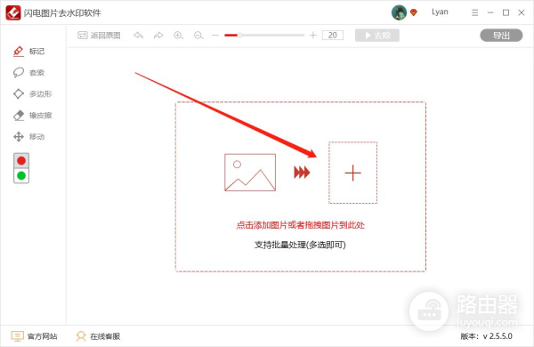Click the 导出 export button
The width and height of the screenshot is (534, 347).
point(501,36)
